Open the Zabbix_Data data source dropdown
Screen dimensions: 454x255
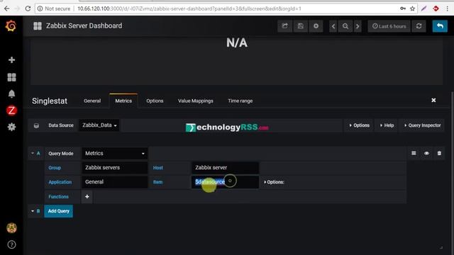(99, 125)
